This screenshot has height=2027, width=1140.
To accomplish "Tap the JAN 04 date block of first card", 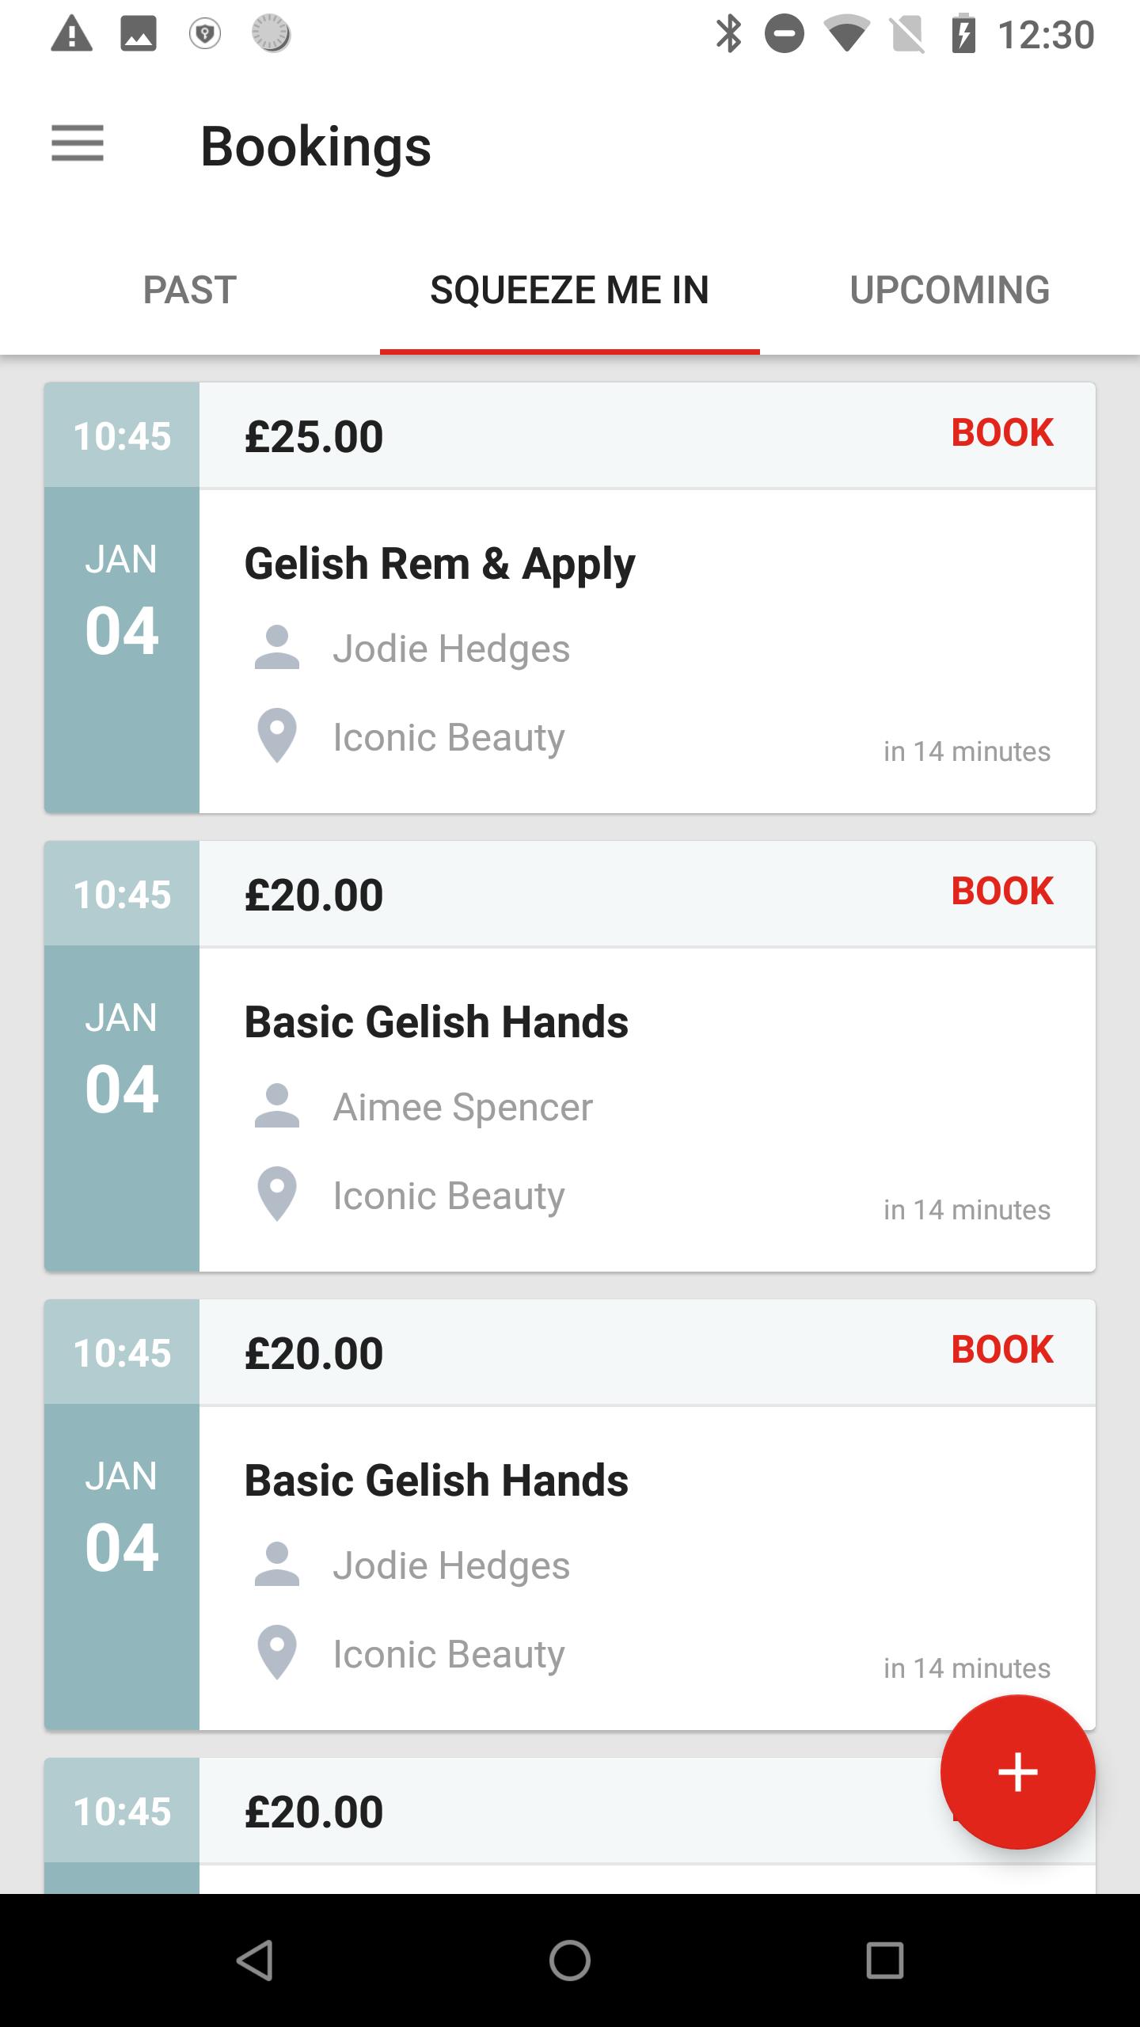I will point(122,650).
